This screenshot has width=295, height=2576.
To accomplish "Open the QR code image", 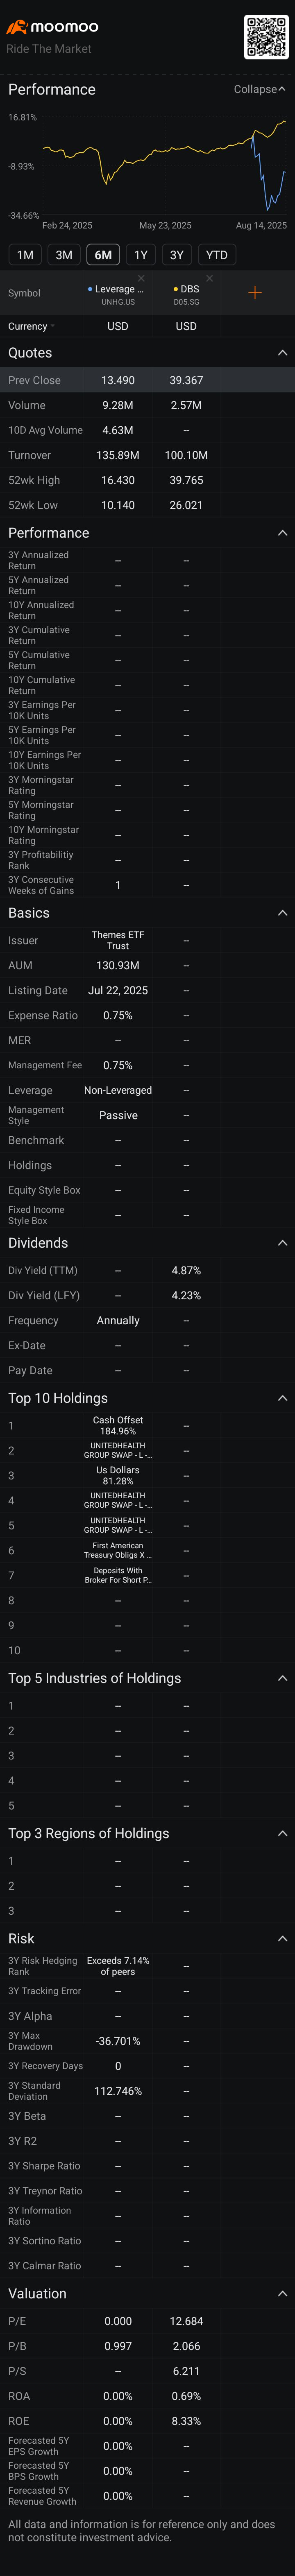I will [x=266, y=37].
